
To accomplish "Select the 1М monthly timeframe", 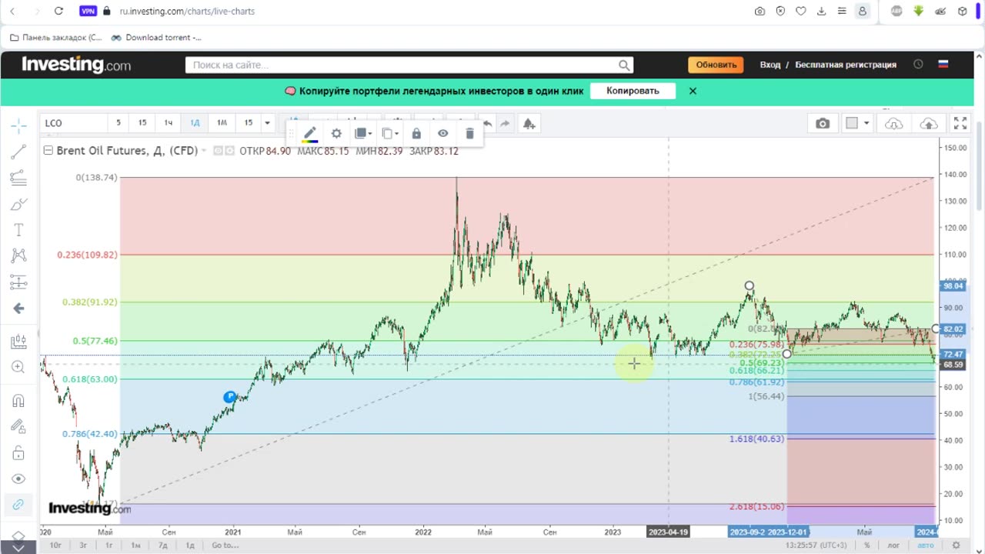I will tap(222, 123).
